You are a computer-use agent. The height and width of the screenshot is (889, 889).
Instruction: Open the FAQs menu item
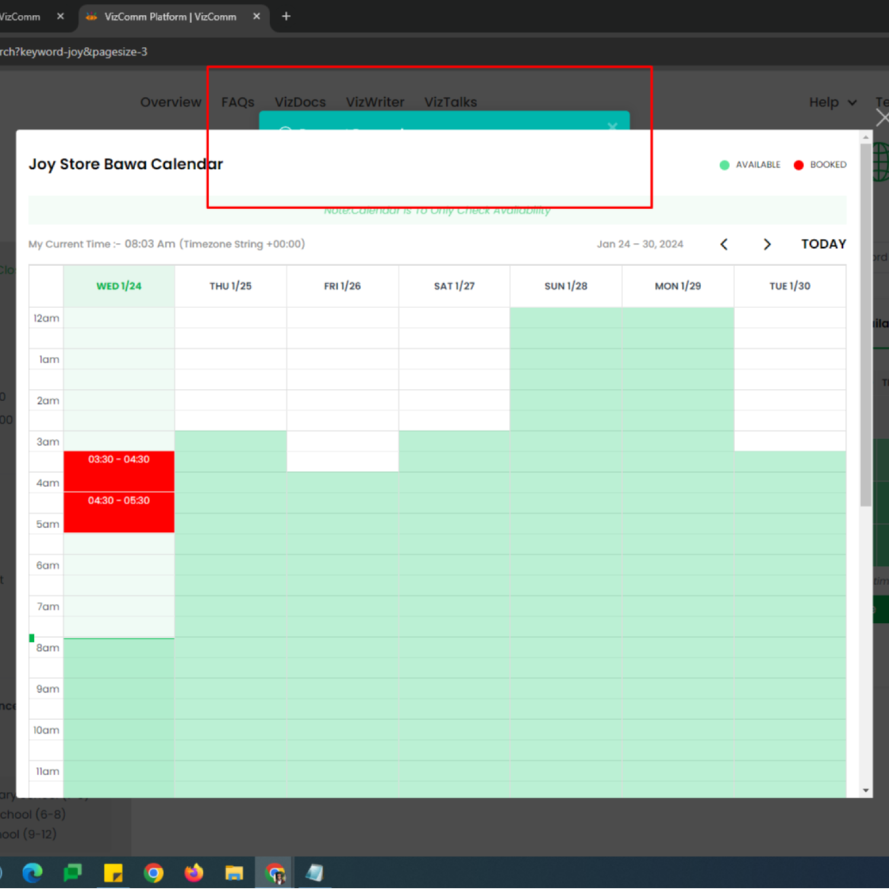[x=238, y=103]
